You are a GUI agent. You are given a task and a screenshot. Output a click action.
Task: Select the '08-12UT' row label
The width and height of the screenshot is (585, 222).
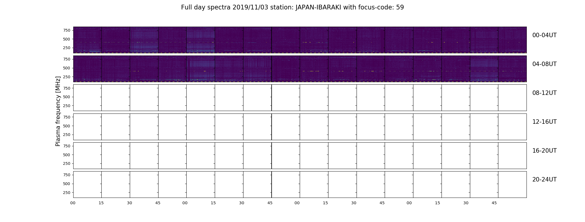544,93
